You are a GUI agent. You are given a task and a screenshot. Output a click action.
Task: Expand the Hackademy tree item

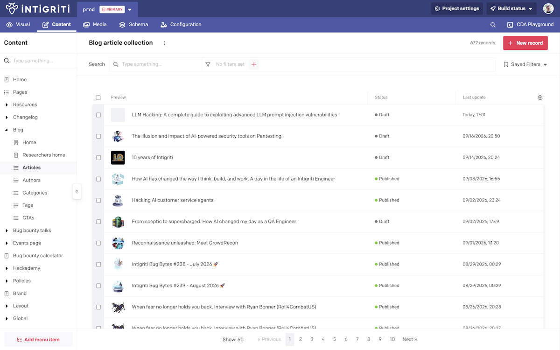click(x=7, y=268)
